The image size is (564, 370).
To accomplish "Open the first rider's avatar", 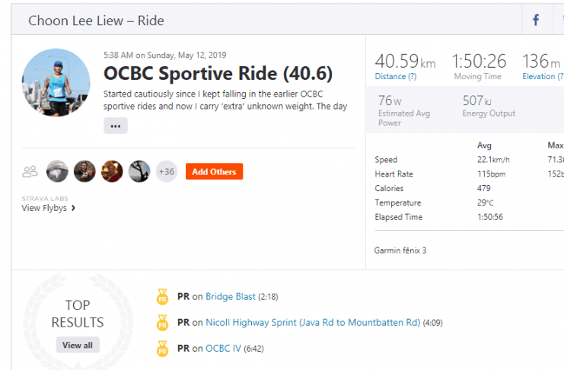I will 57,171.
